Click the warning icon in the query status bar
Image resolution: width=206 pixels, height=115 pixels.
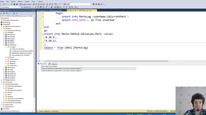pos(38,111)
